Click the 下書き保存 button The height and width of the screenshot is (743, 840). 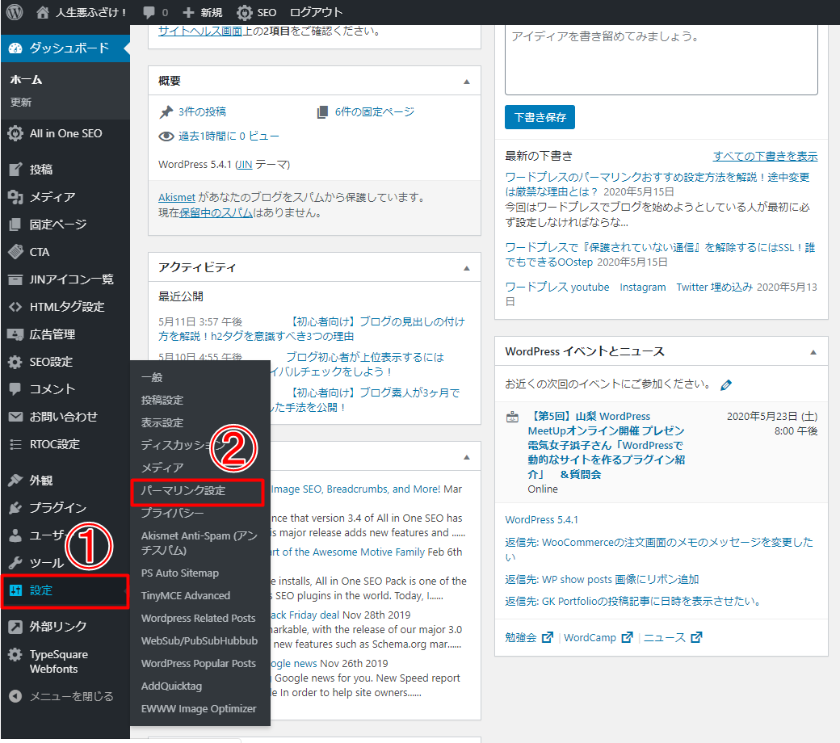click(x=540, y=117)
